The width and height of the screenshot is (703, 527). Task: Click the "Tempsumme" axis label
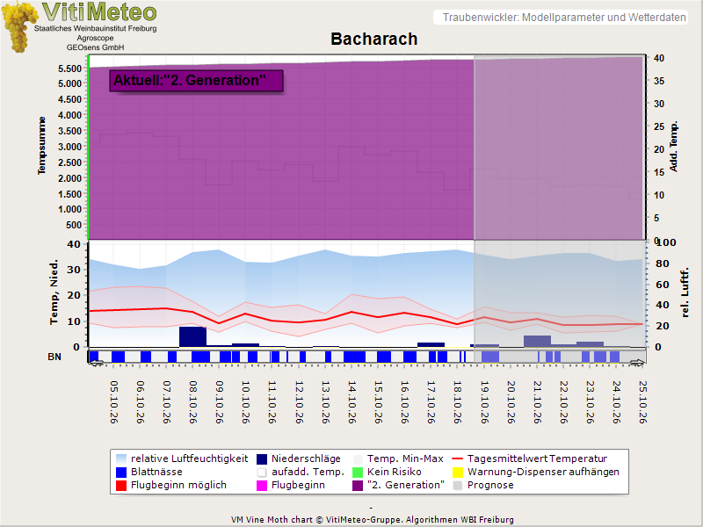click(x=41, y=146)
